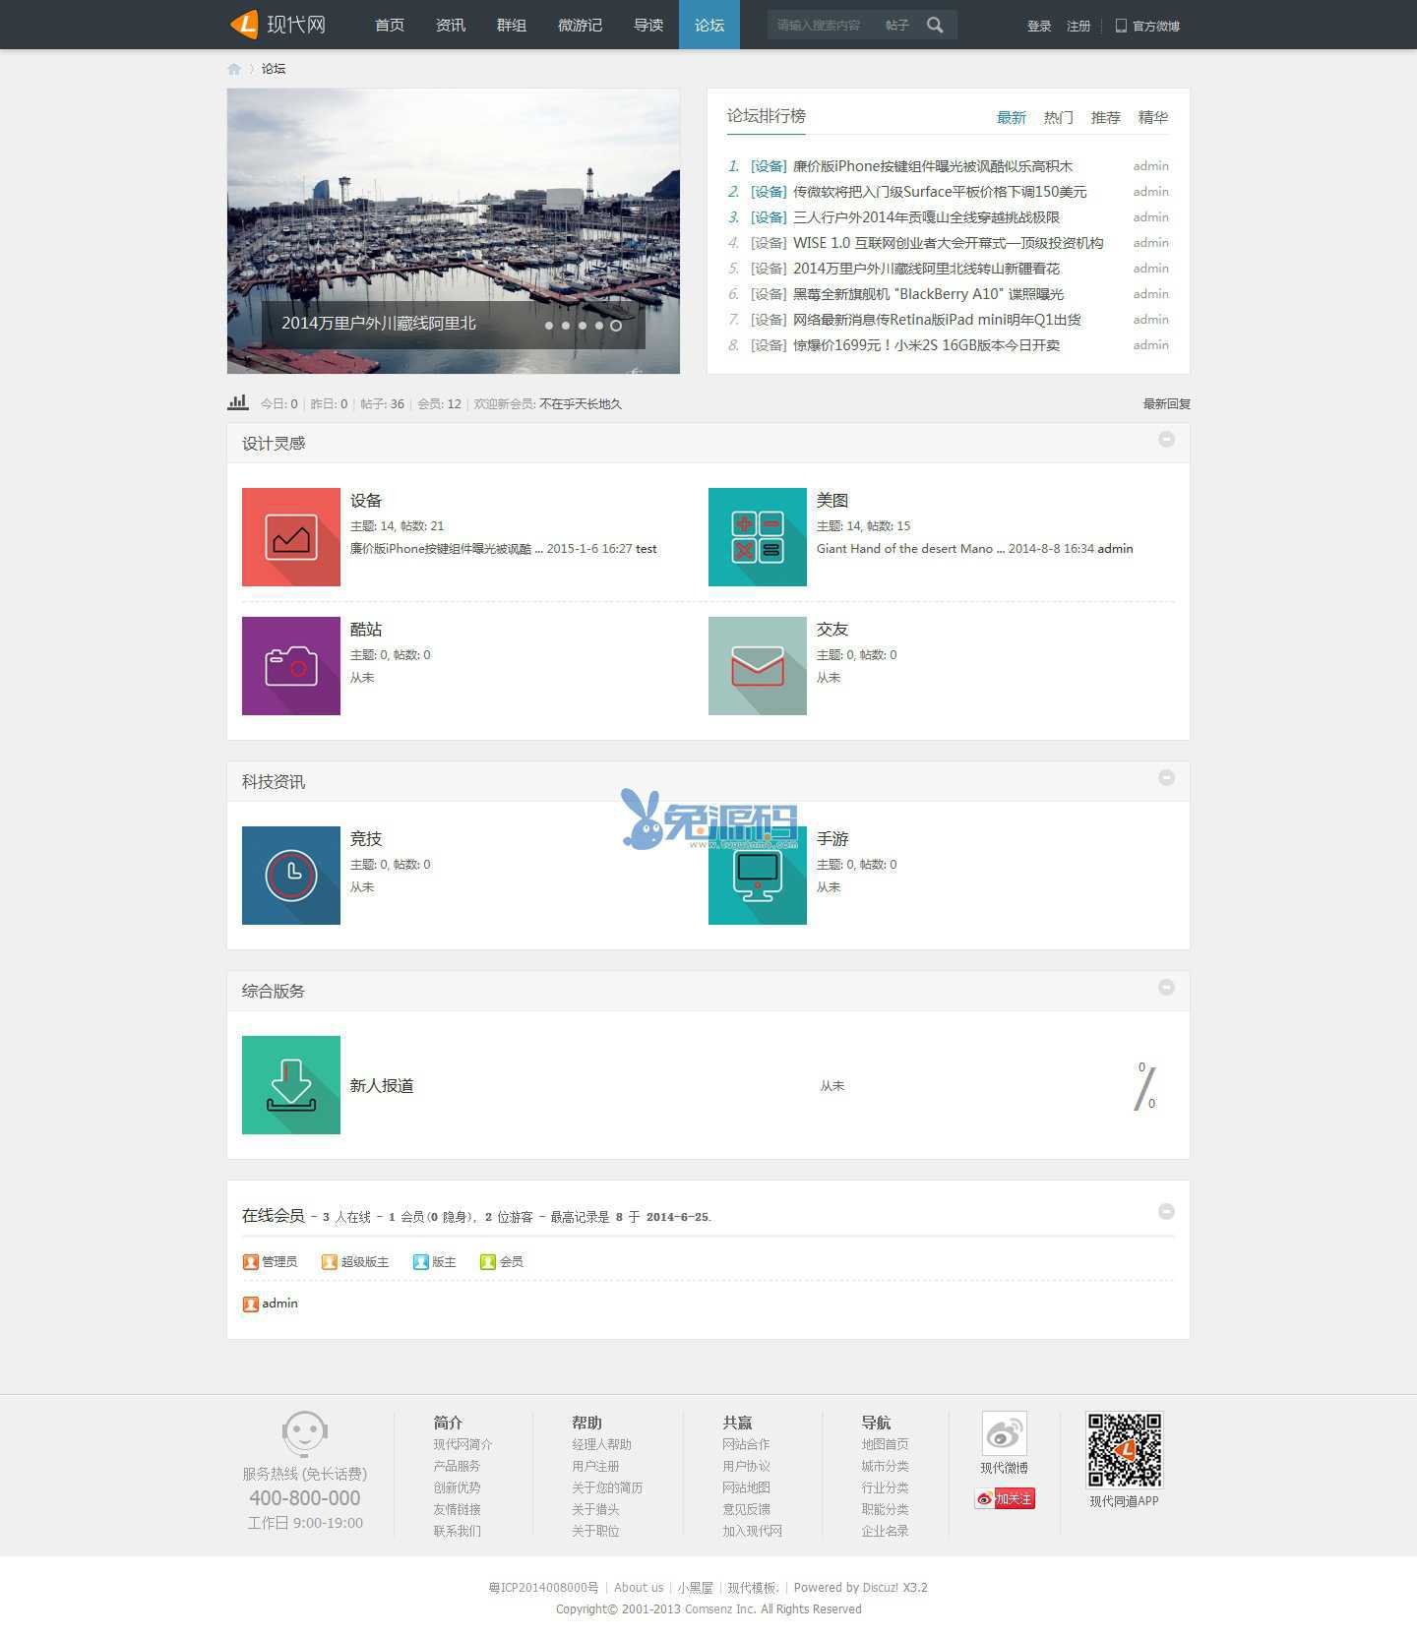Select the 论坛 nav tab
Viewport: 1417px width, 1638px height.
(x=709, y=25)
